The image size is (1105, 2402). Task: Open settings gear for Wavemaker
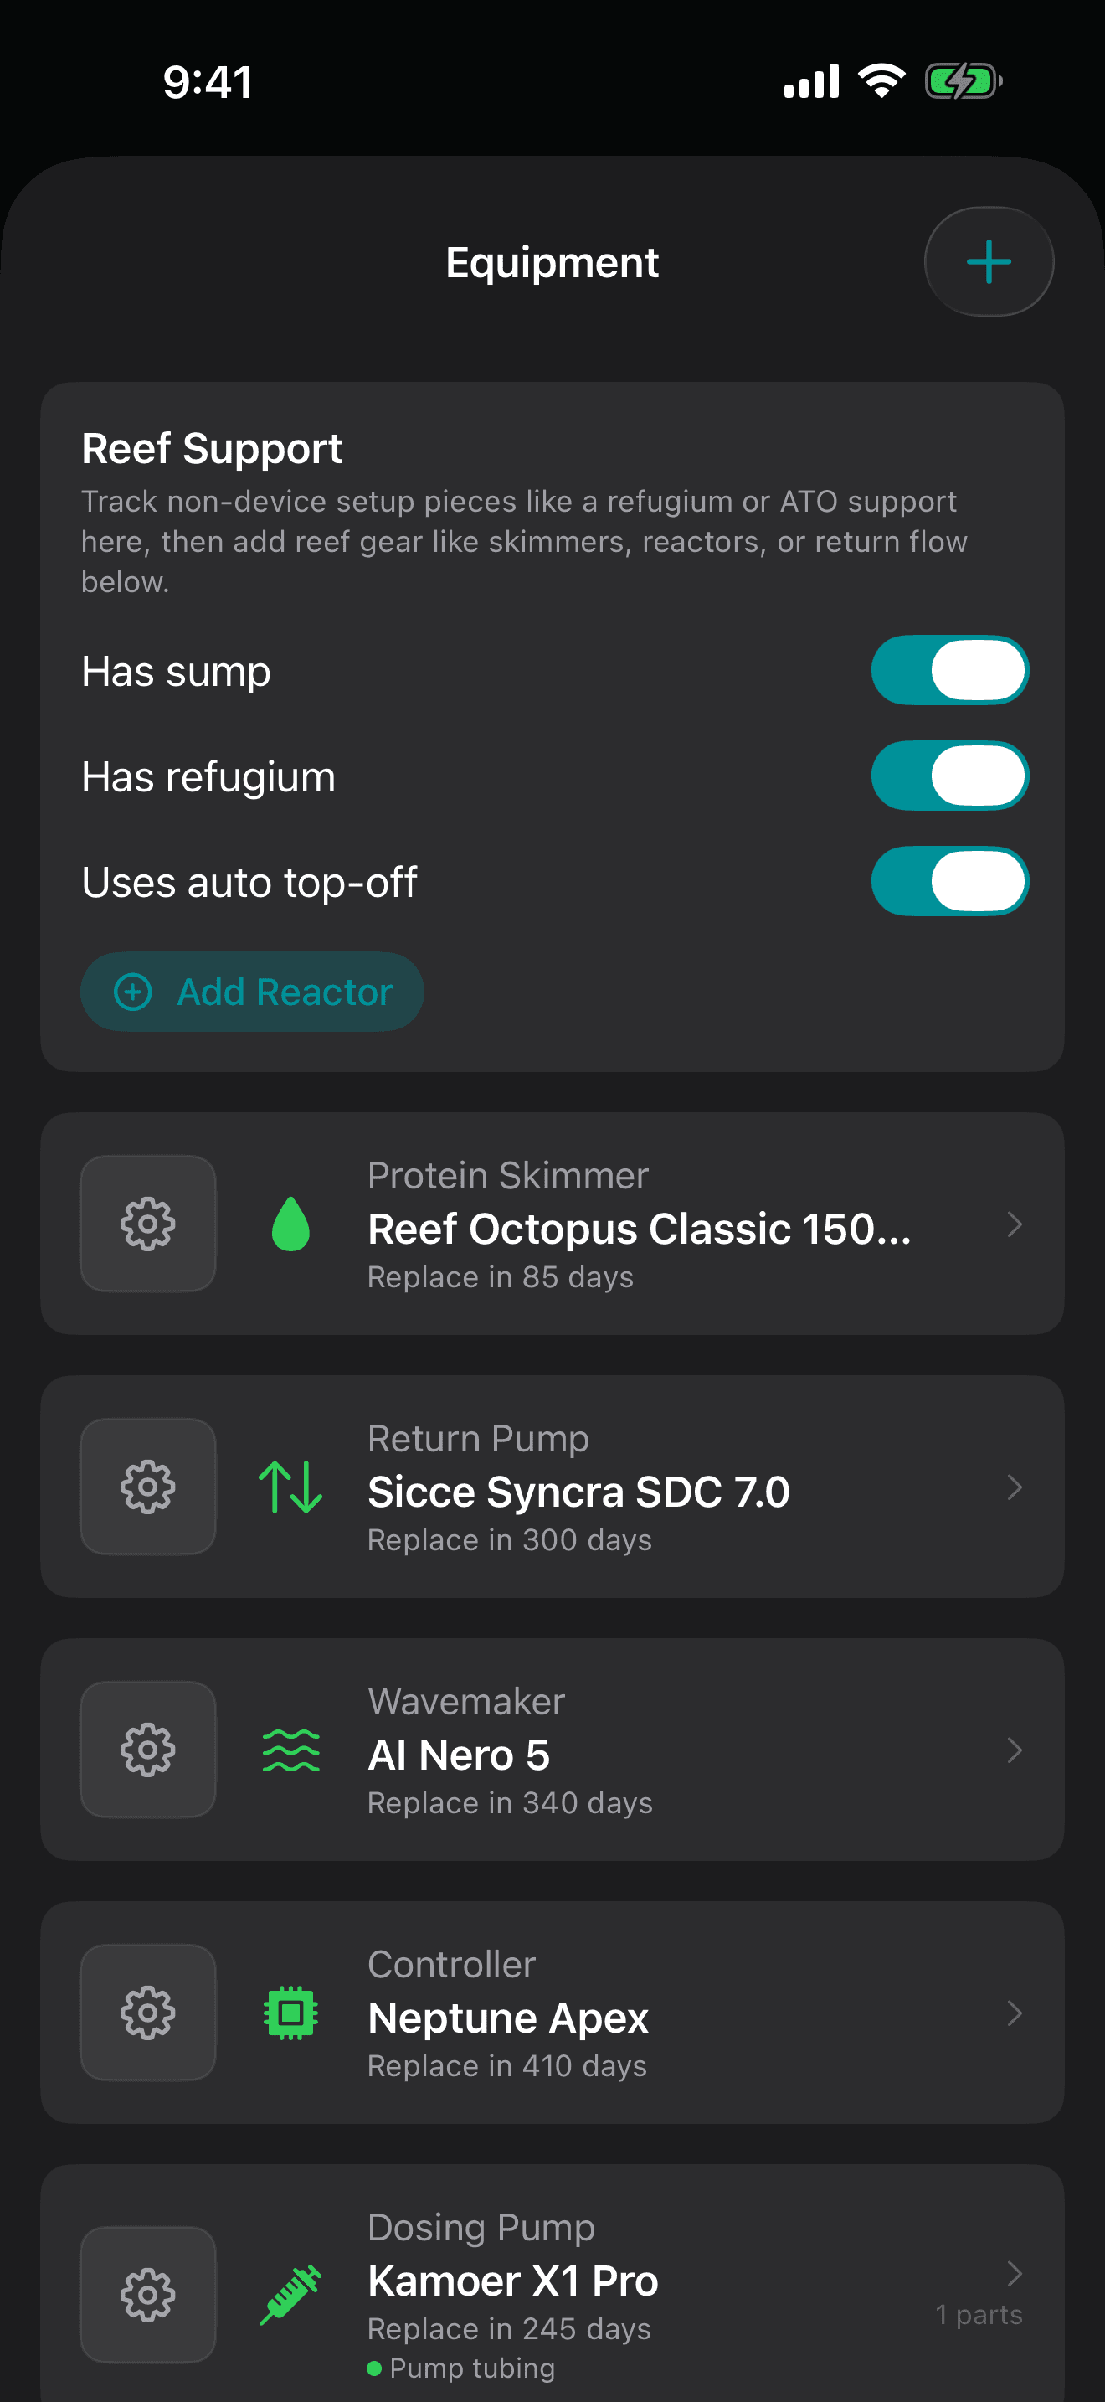tap(148, 1750)
